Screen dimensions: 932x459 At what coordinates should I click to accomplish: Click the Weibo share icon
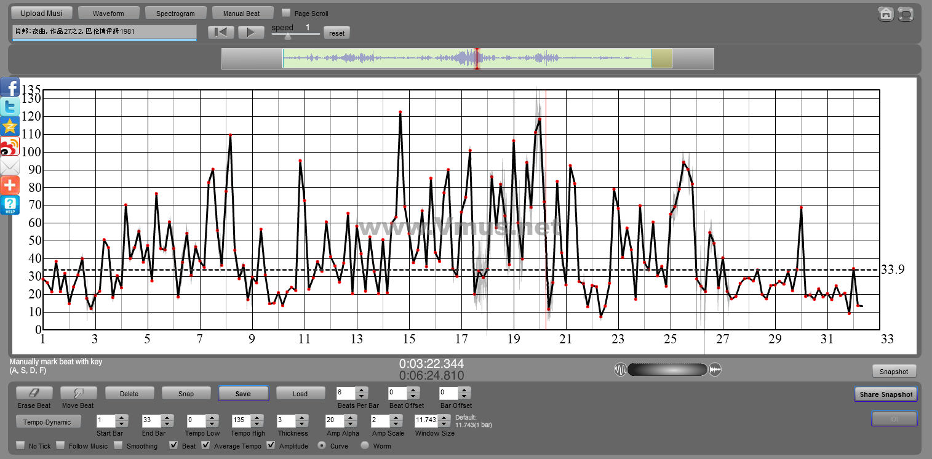coord(10,146)
